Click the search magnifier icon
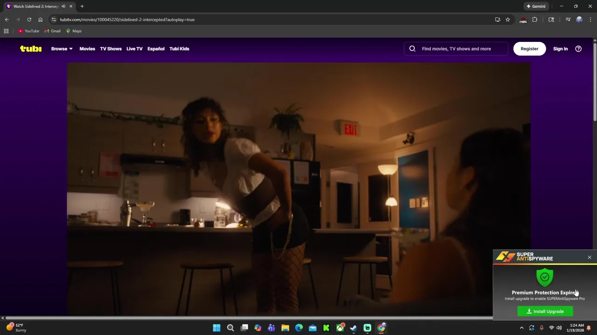597x335 pixels. pos(412,48)
